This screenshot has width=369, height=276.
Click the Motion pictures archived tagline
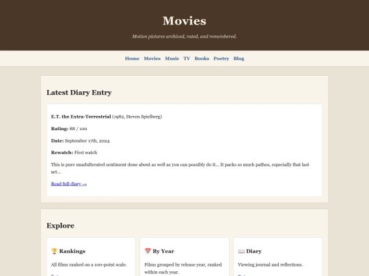point(184,36)
